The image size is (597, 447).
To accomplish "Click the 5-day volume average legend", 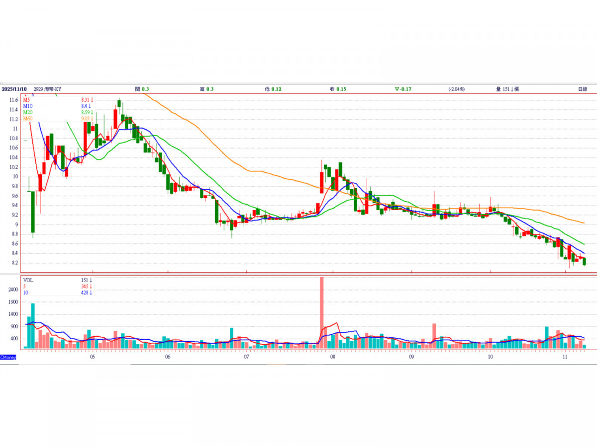I will pos(25,287).
